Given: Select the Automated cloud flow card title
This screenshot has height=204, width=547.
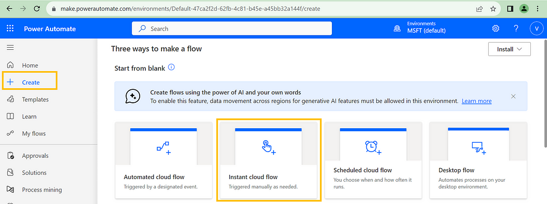Looking at the screenshot, I should click(154, 177).
